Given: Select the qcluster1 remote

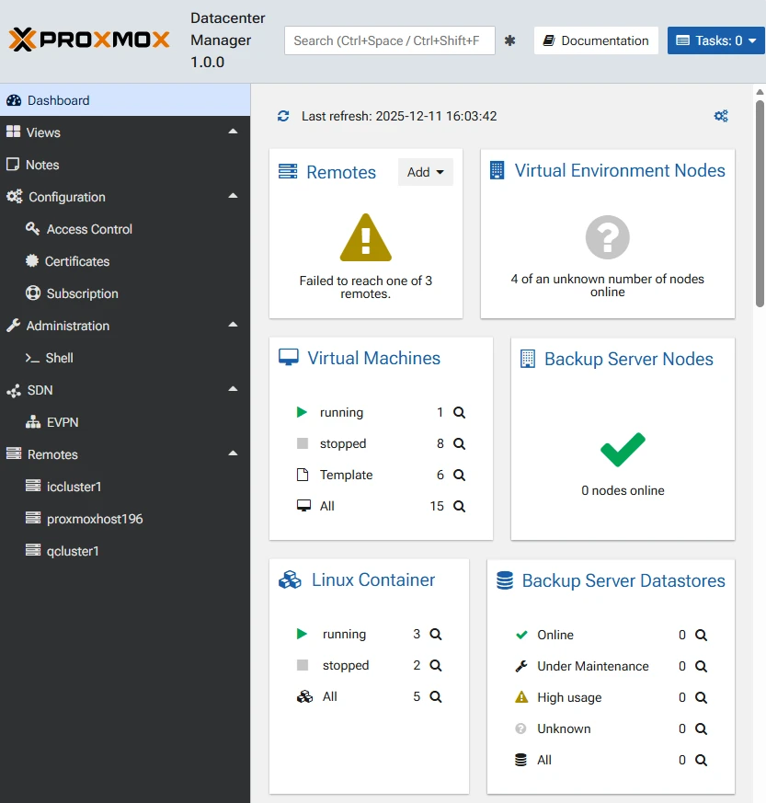Looking at the screenshot, I should tap(73, 551).
